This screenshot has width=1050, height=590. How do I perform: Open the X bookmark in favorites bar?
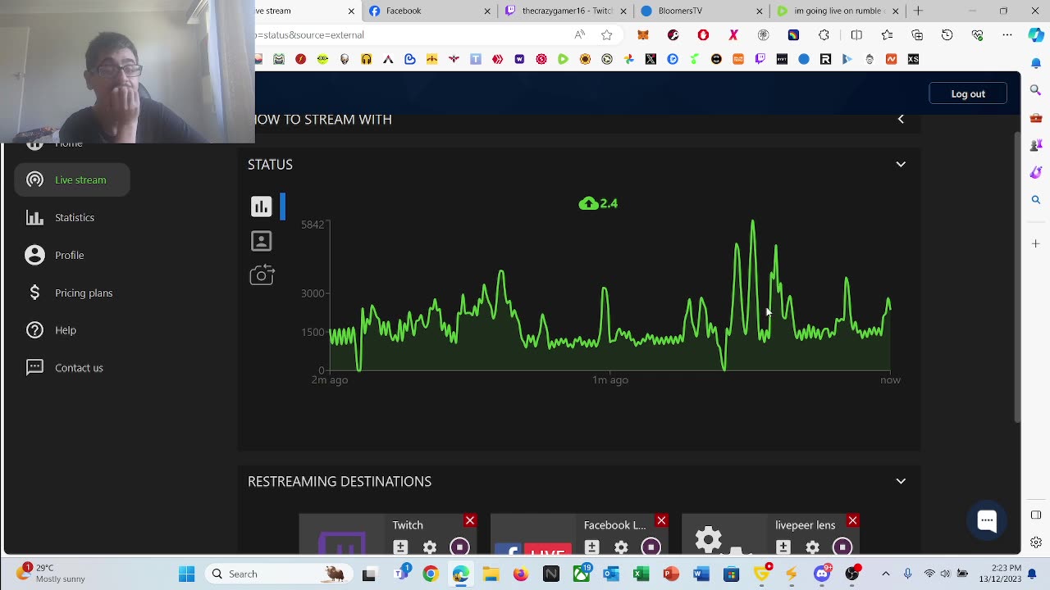coord(651,59)
